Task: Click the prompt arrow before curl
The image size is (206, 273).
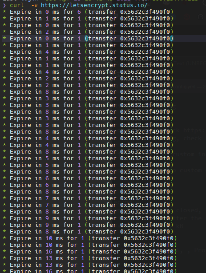Action: pyautogui.click(x=4, y=5)
